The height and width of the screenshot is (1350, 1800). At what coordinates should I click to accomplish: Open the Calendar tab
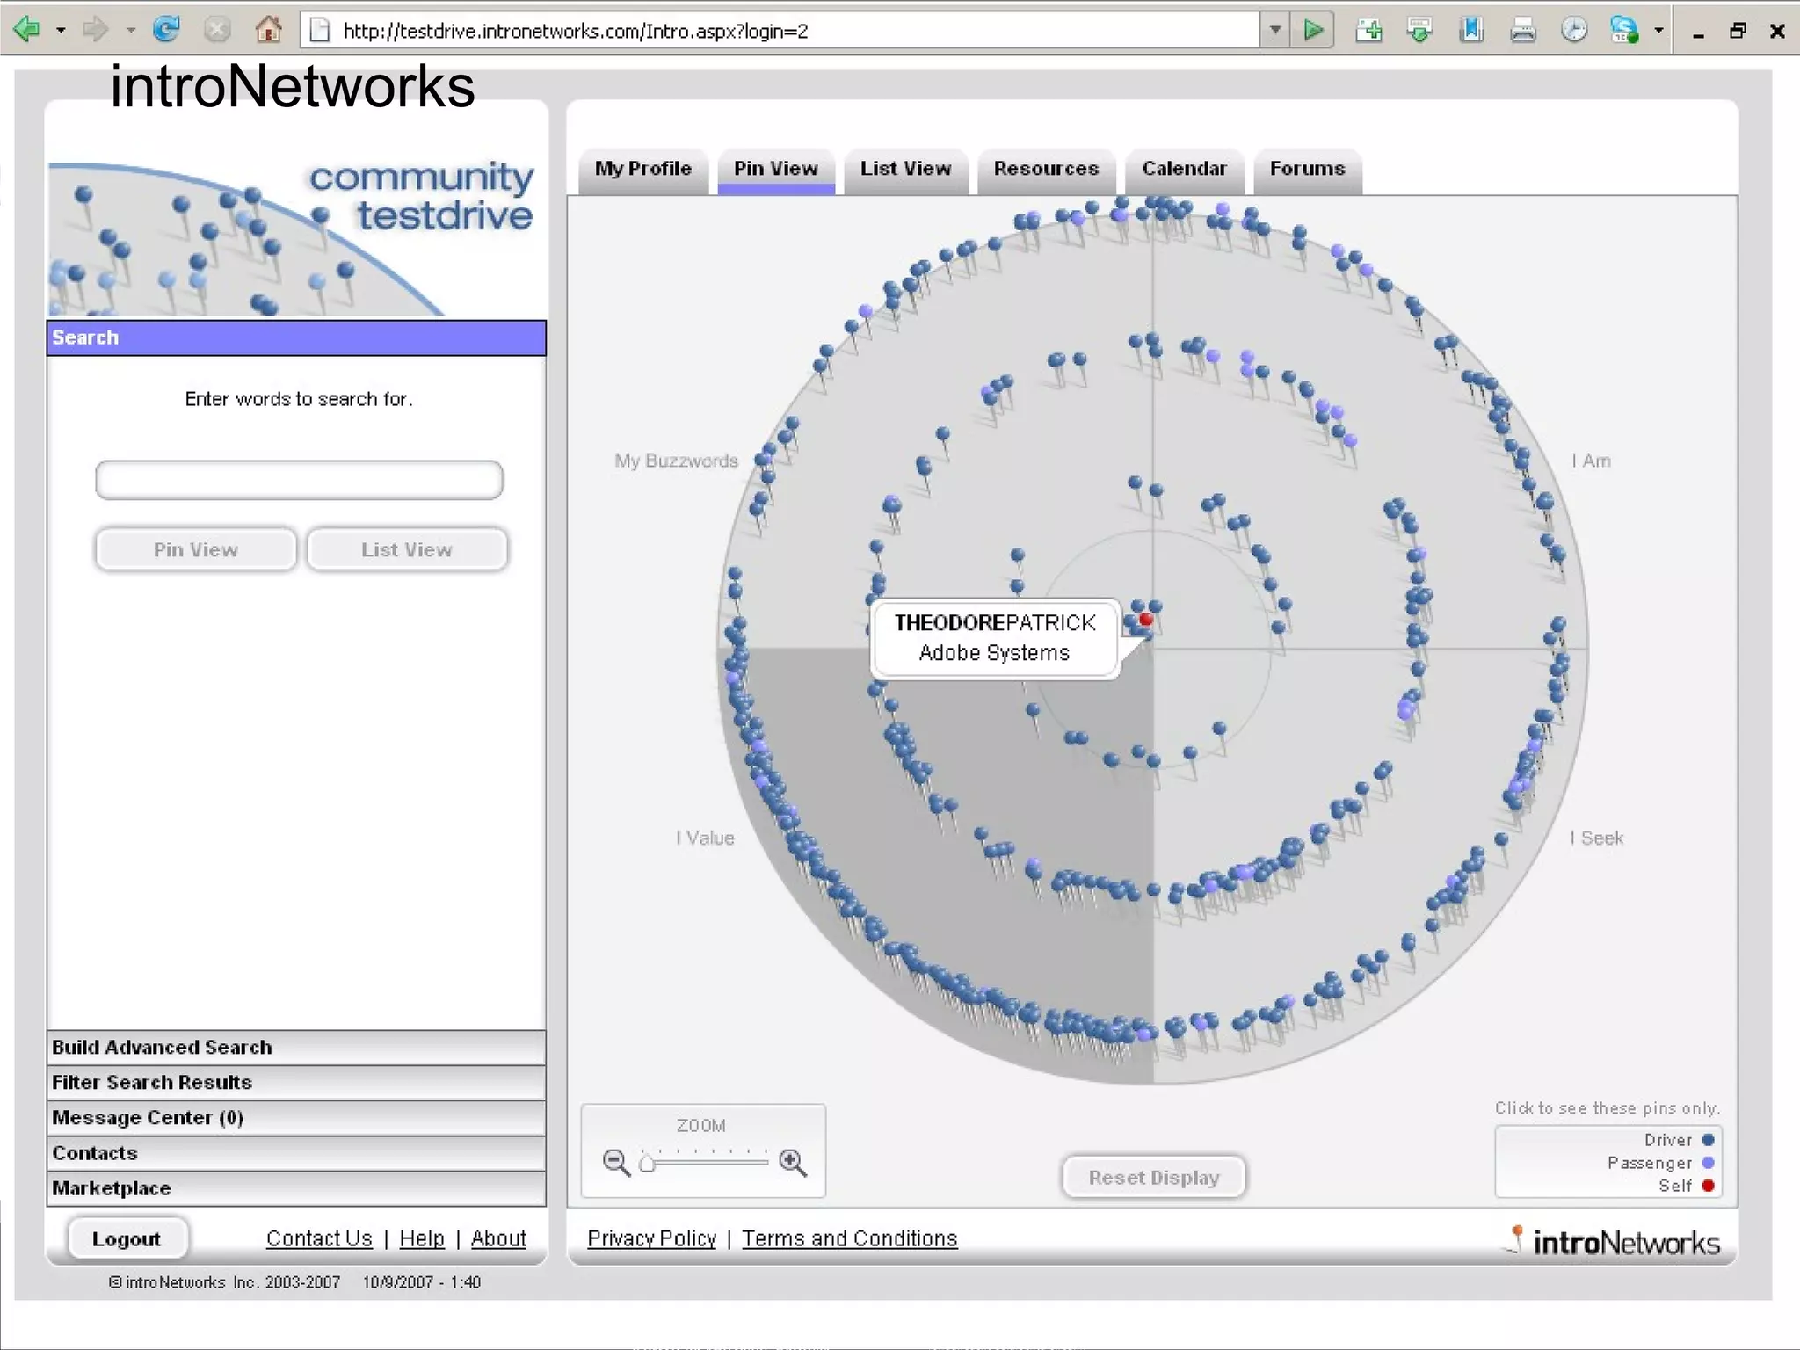[1184, 170]
